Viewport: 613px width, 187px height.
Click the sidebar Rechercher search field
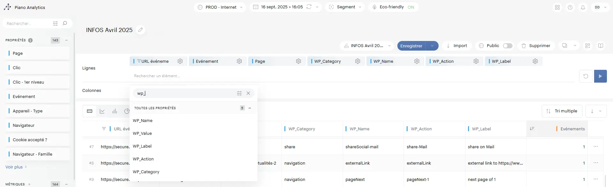(x=28, y=23)
